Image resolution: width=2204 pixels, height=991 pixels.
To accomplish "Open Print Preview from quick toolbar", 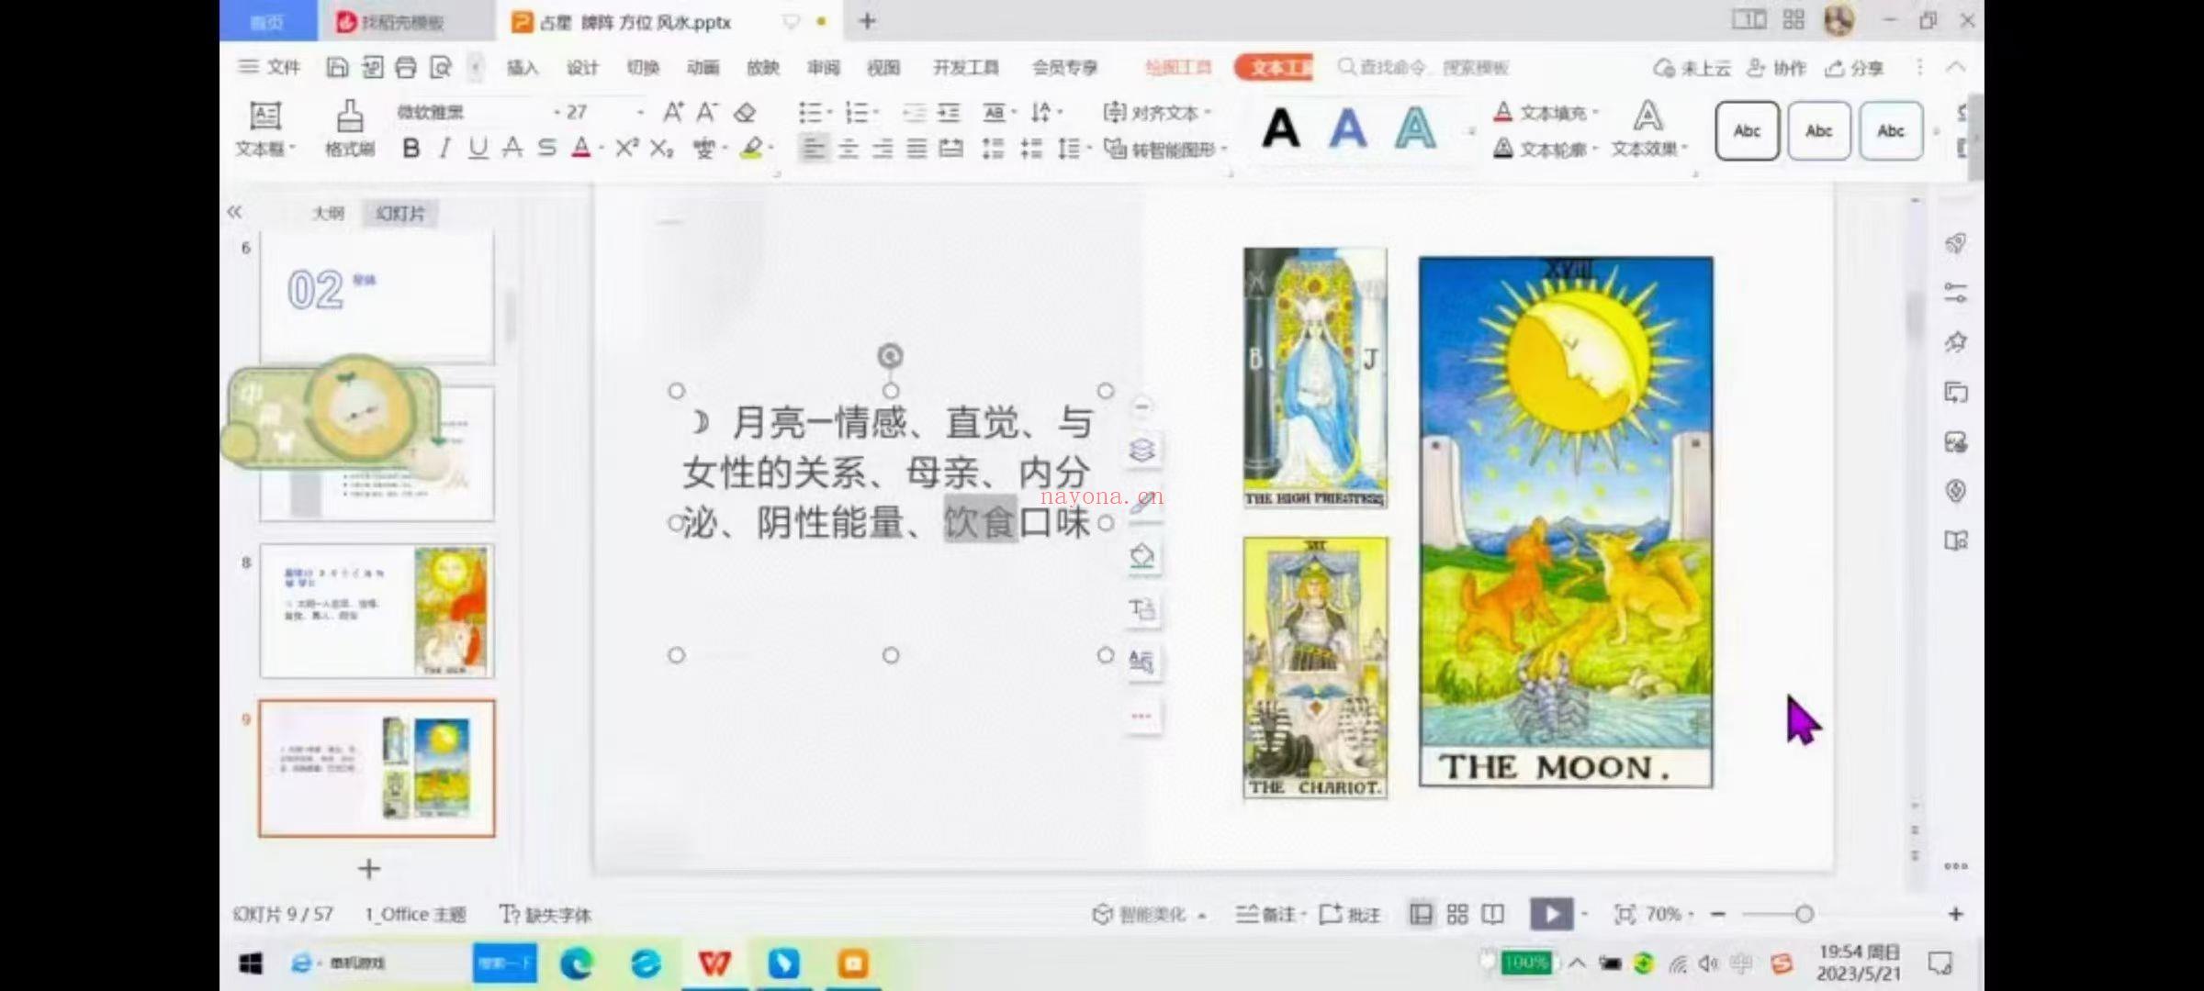I will pyautogui.click(x=441, y=67).
